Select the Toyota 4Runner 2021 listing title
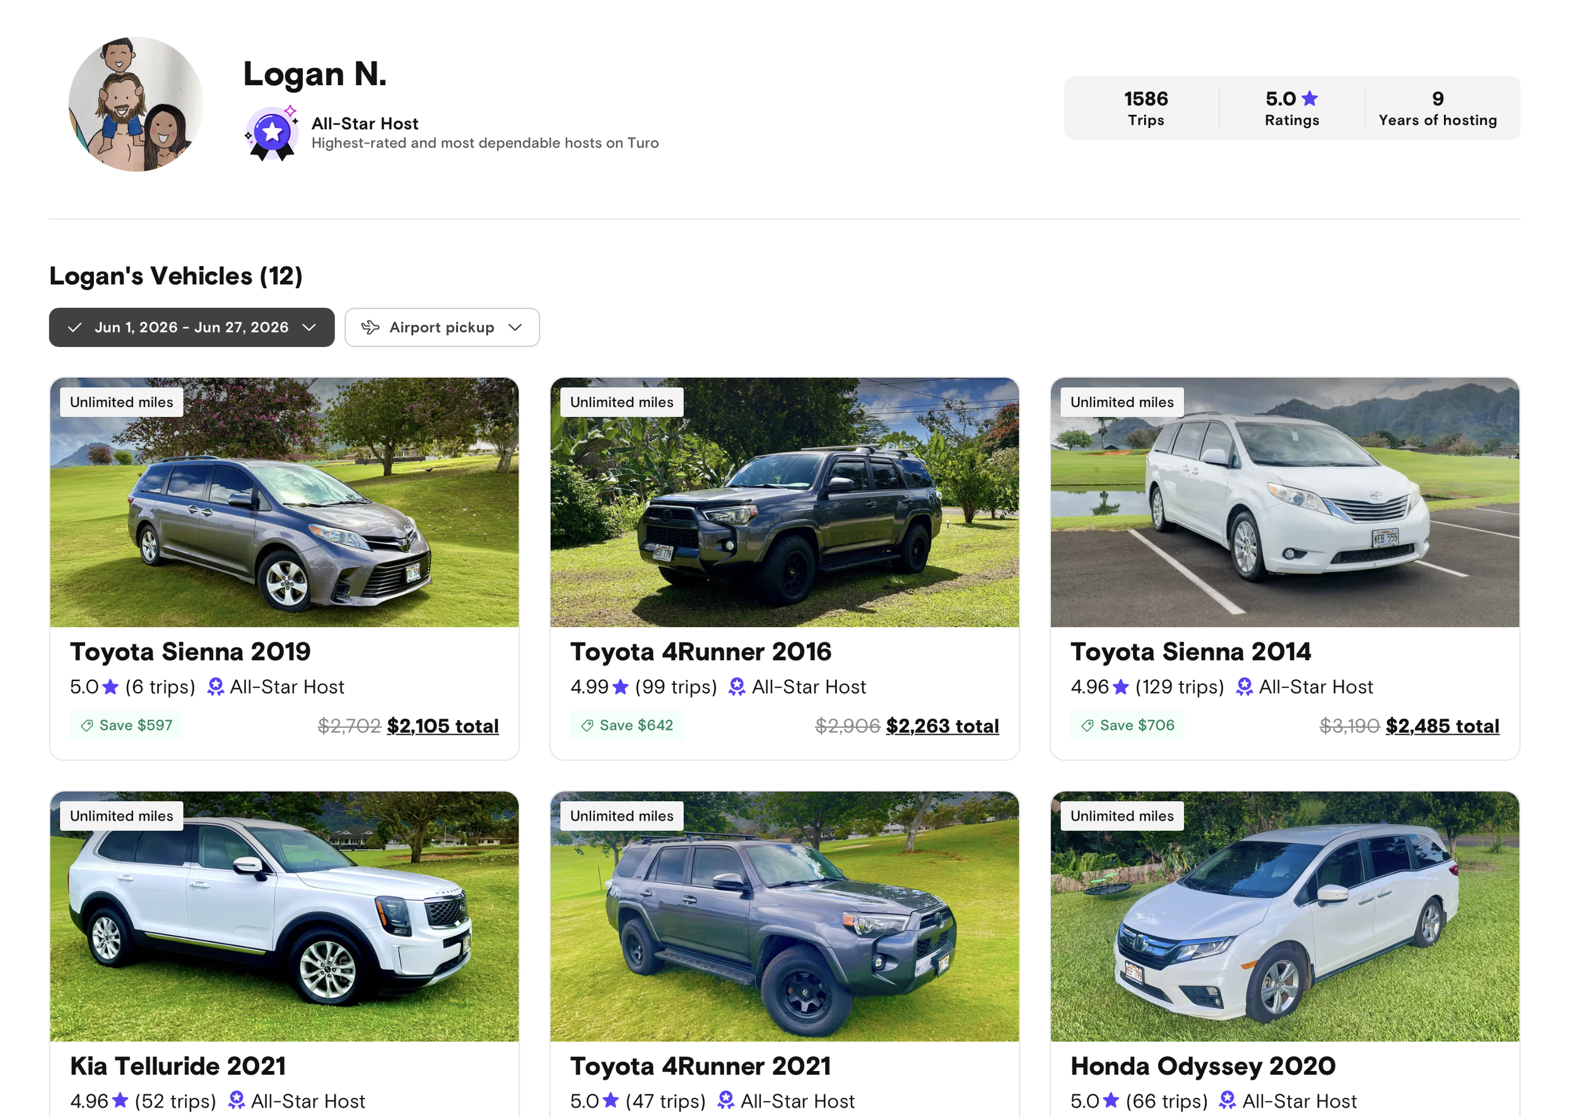This screenshot has width=1577, height=1117. [x=700, y=1065]
